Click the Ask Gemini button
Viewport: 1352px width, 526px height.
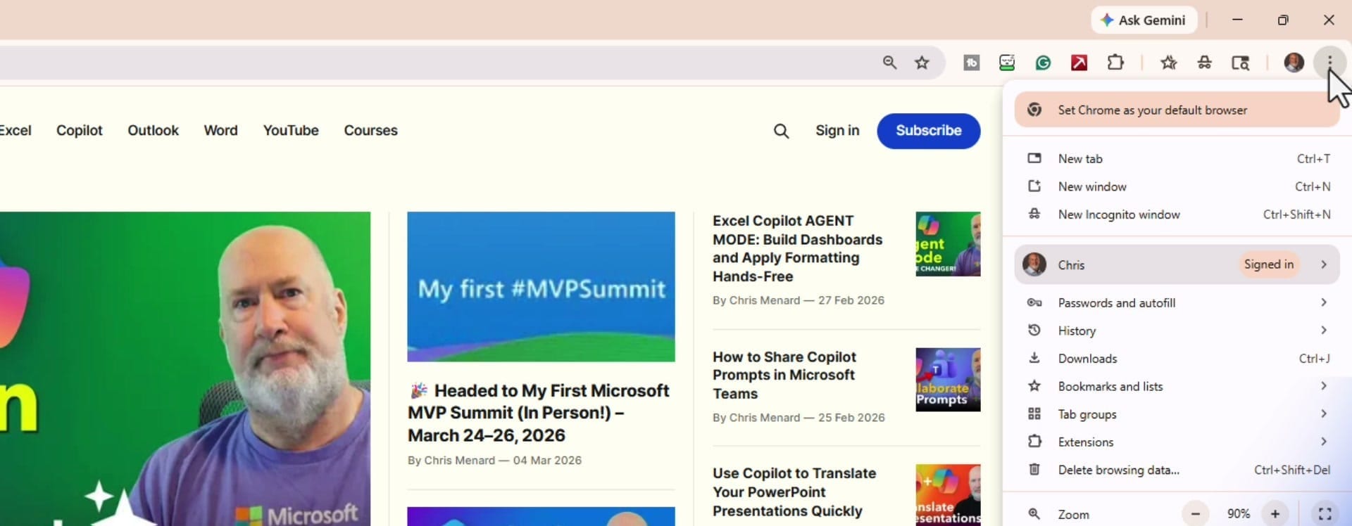pyautogui.click(x=1144, y=20)
